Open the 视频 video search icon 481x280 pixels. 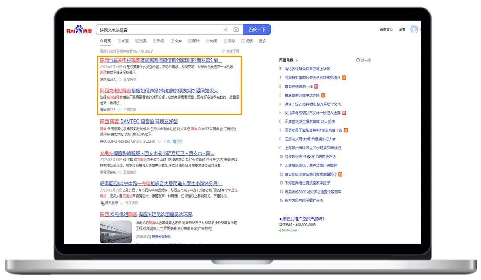(x=243, y=41)
